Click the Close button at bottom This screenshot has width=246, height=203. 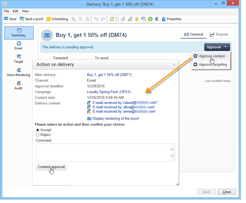(x=227, y=192)
